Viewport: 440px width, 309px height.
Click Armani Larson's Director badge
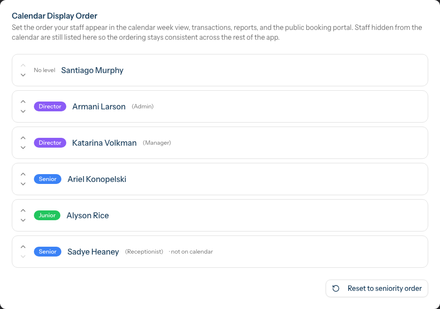click(x=50, y=106)
